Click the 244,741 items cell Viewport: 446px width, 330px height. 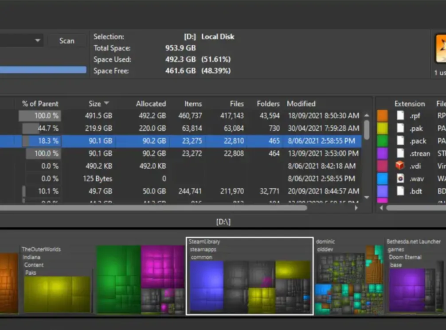pyautogui.click(x=190, y=191)
